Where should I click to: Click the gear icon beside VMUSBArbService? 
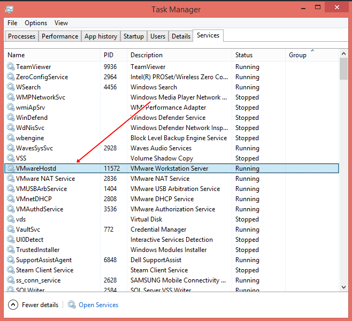11,188
